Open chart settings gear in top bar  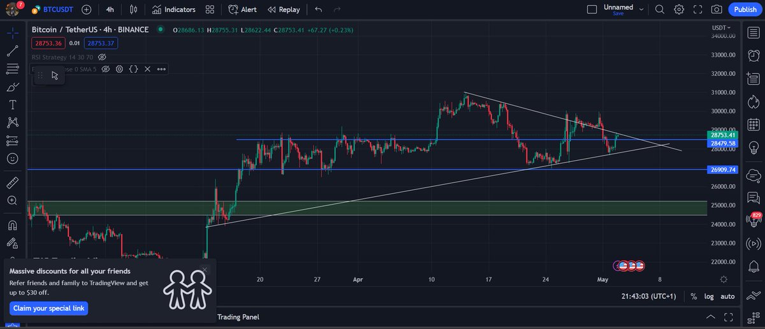pyautogui.click(x=679, y=10)
